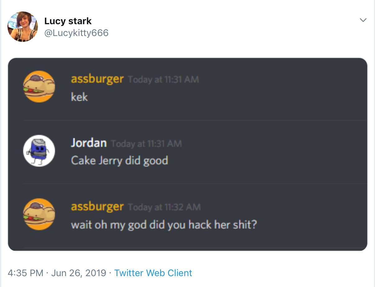This screenshot has width=375, height=287.
Task: Click the Jun 26, 2019 date
Action: point(79,273)
